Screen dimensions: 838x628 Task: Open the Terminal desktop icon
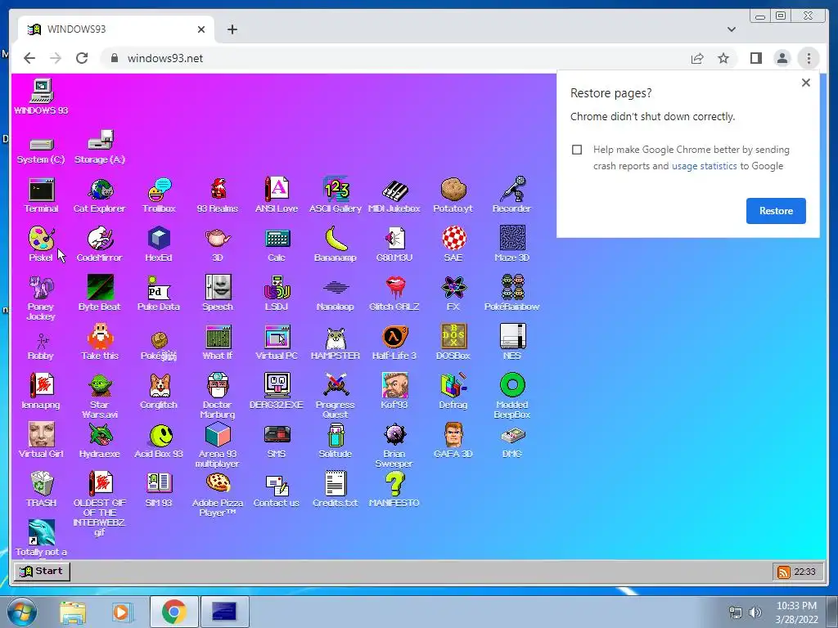pyautogui.click(x=41, y=195)
